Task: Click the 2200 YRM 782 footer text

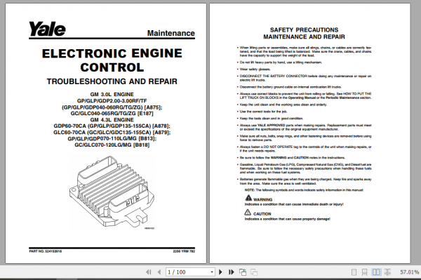Action: (184, 251)
